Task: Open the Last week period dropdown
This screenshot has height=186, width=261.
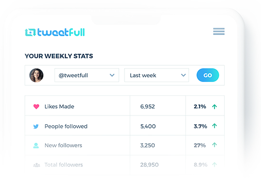Action: [157, 75]
